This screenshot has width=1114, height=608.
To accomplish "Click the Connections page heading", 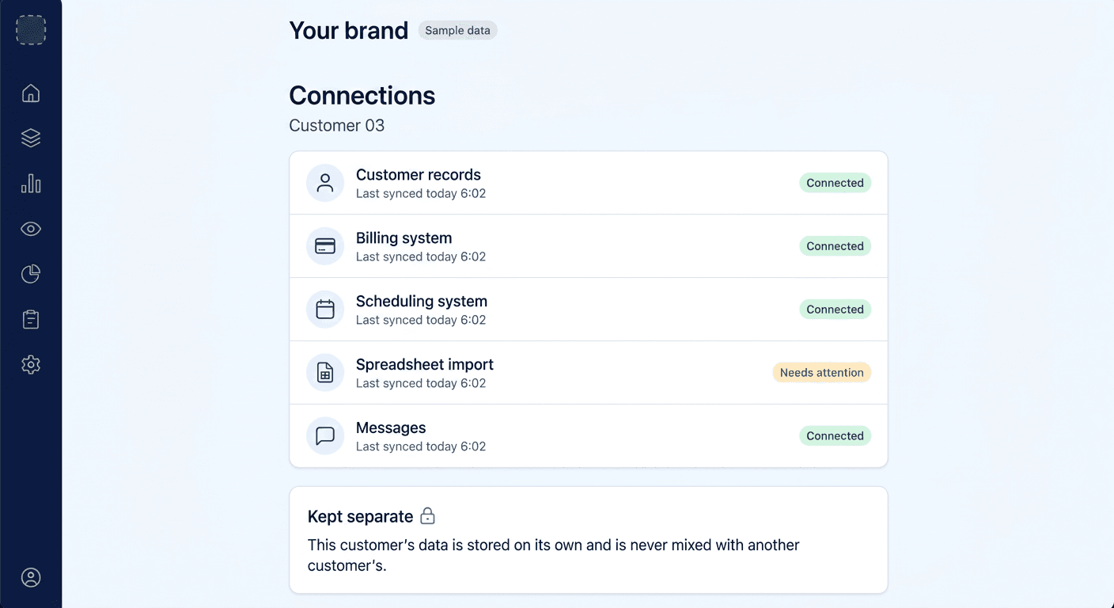I will click(362, 95).
